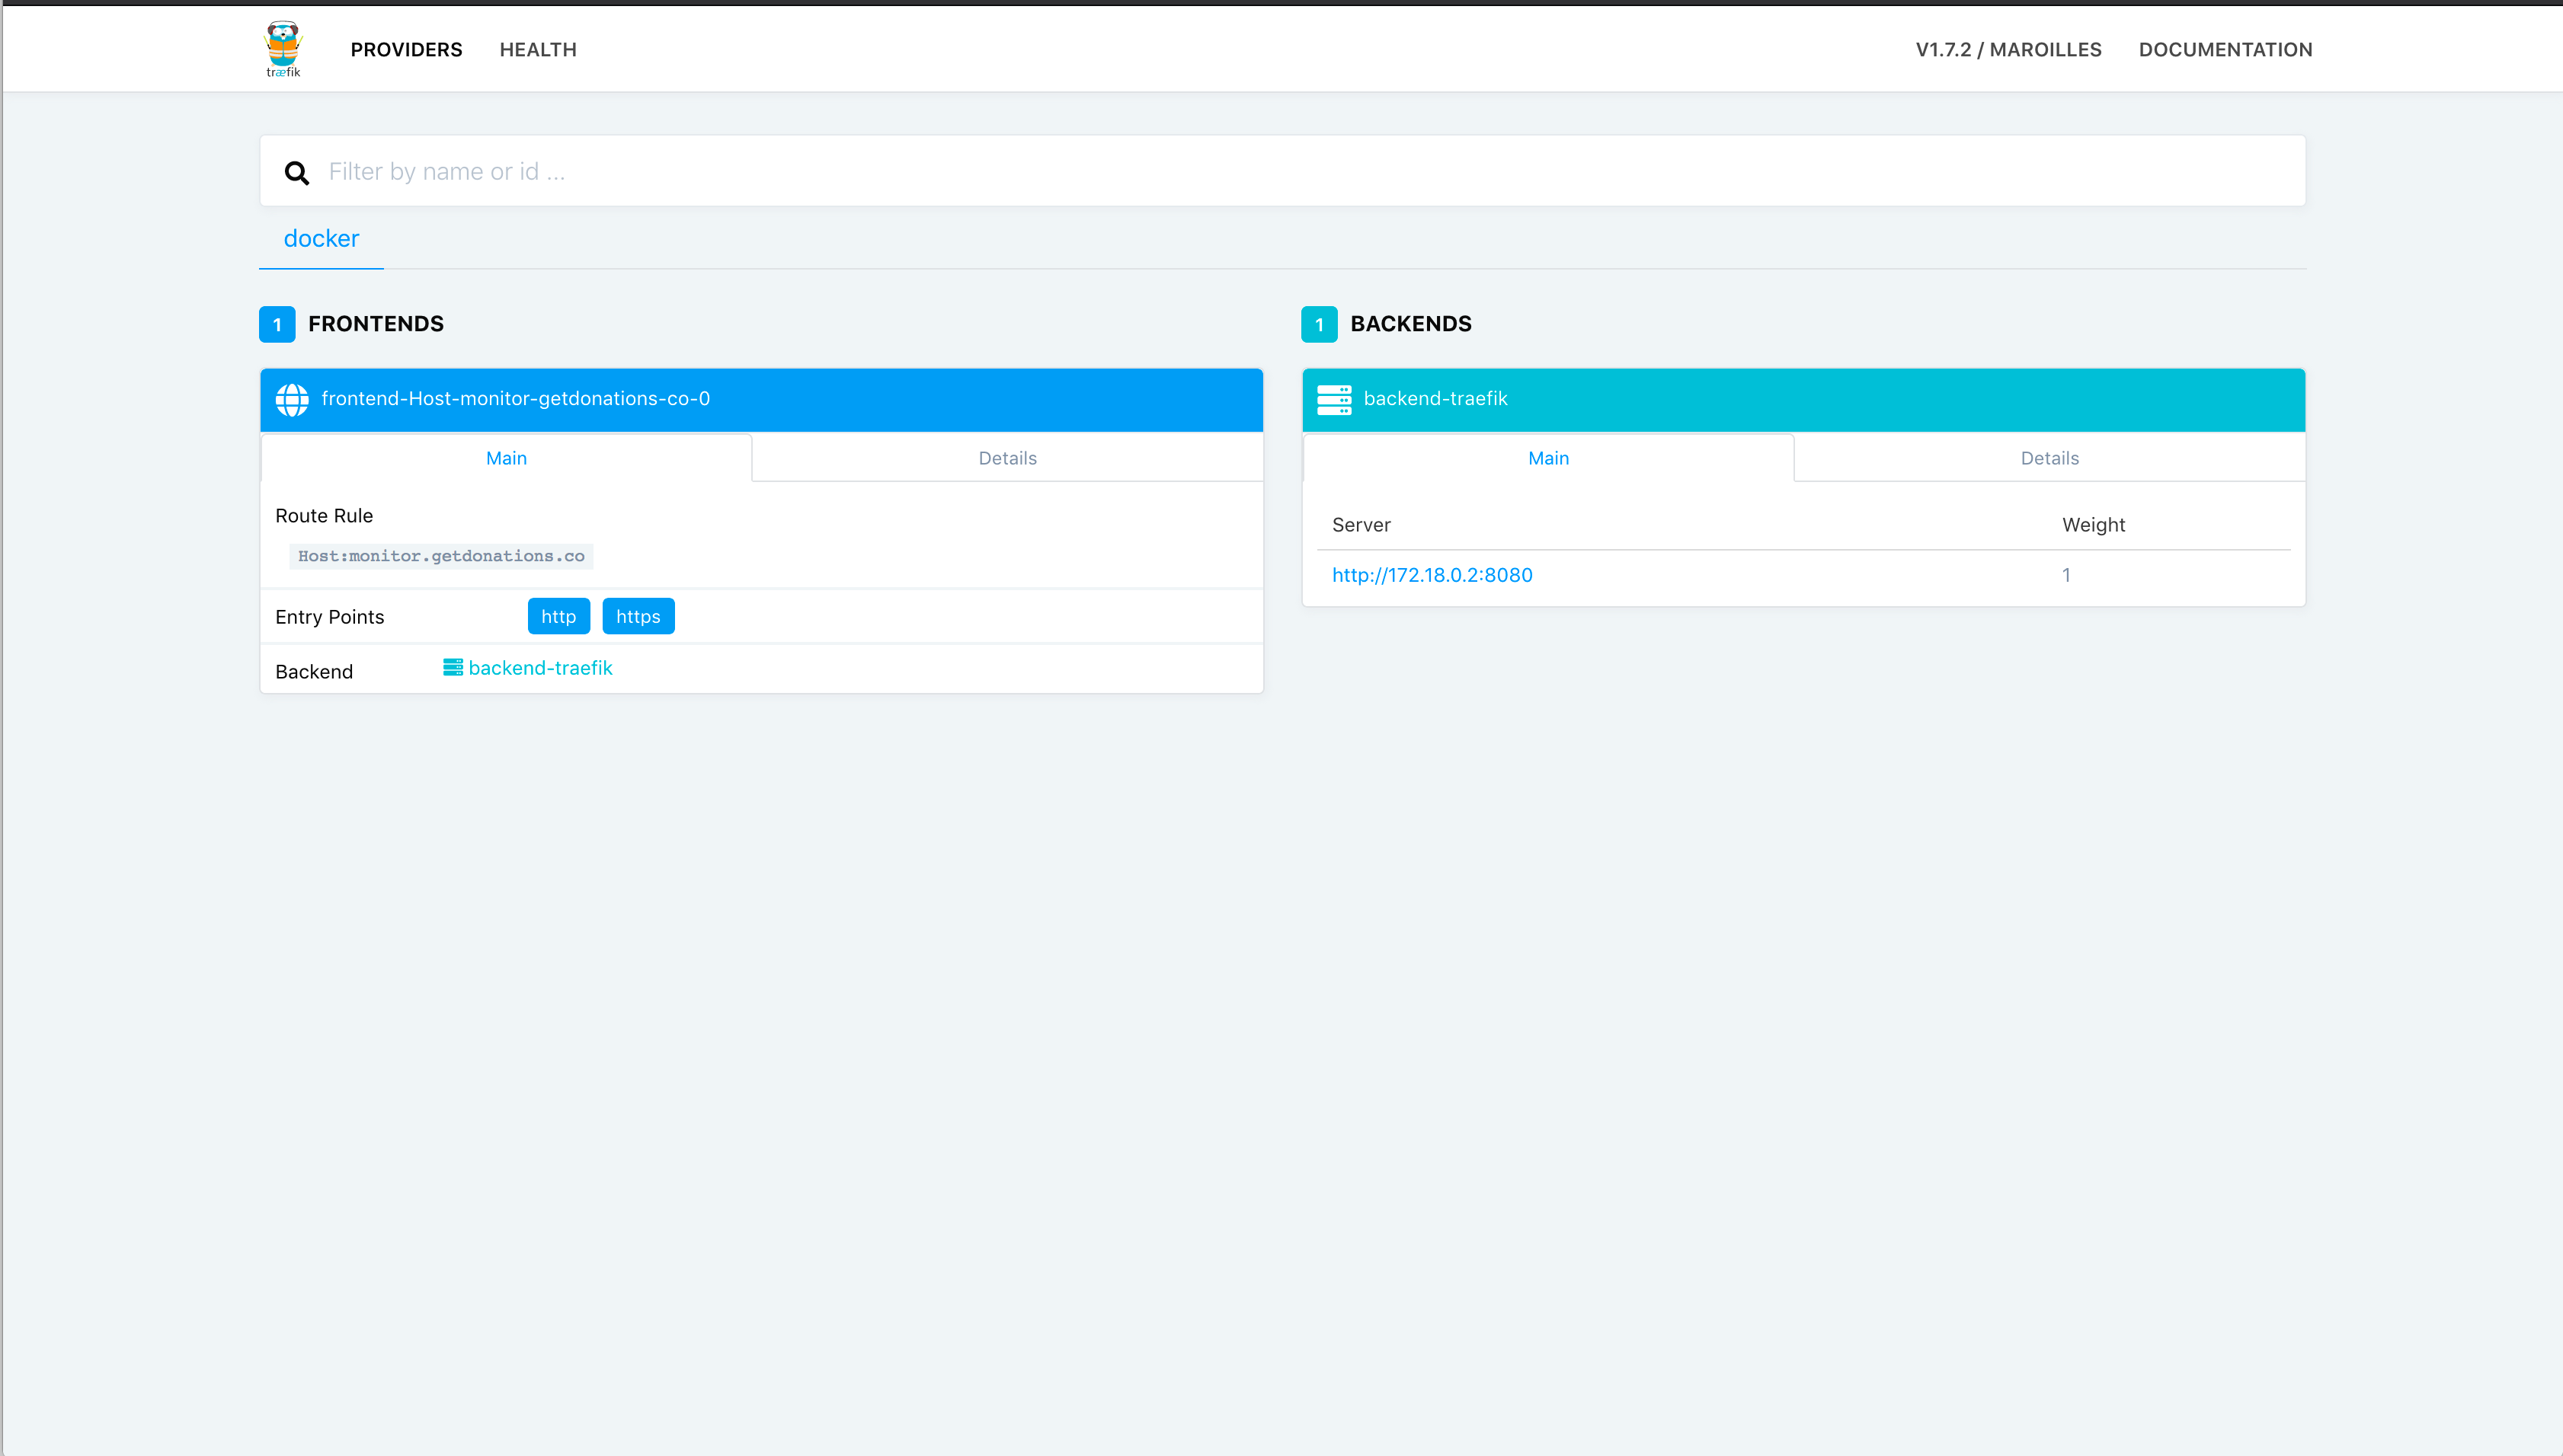
Task: Toggle the https entry point badge
Action: coord(638,616)
